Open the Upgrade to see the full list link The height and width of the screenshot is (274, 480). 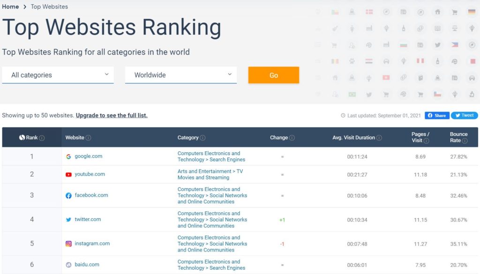pos(112,115)
